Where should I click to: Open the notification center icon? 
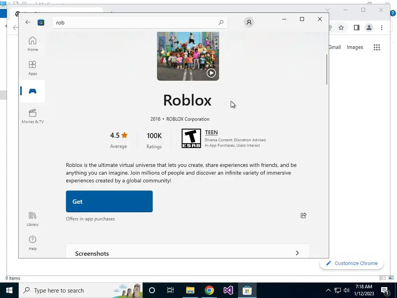(385, 290)
